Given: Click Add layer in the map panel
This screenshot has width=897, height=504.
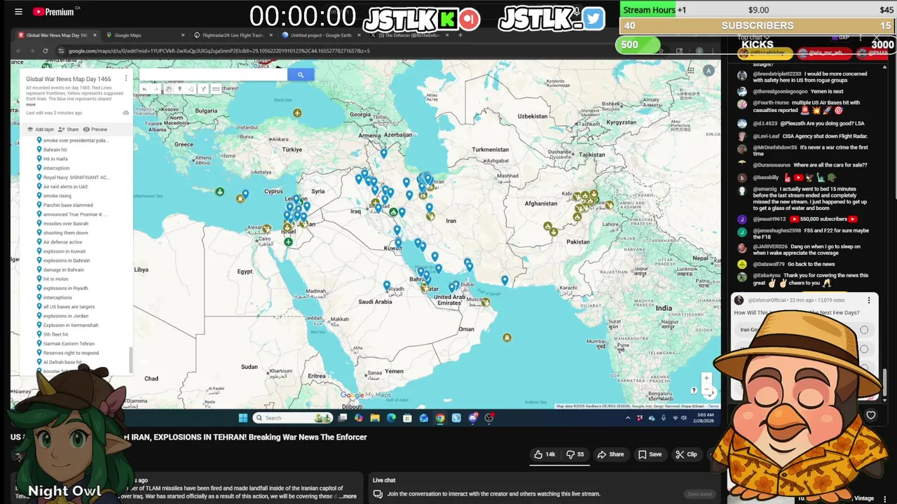Looking at the screenshot, I should [41, 129].
